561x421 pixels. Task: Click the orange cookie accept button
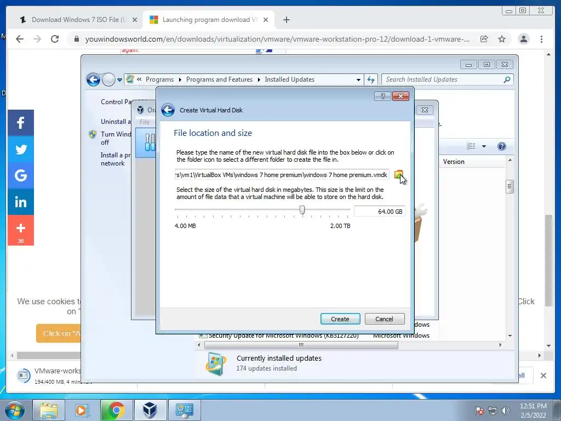point(58,333)
